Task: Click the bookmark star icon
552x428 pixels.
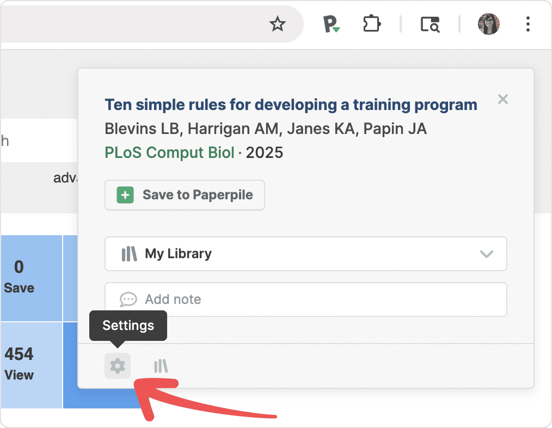Action: click(278, 24)
